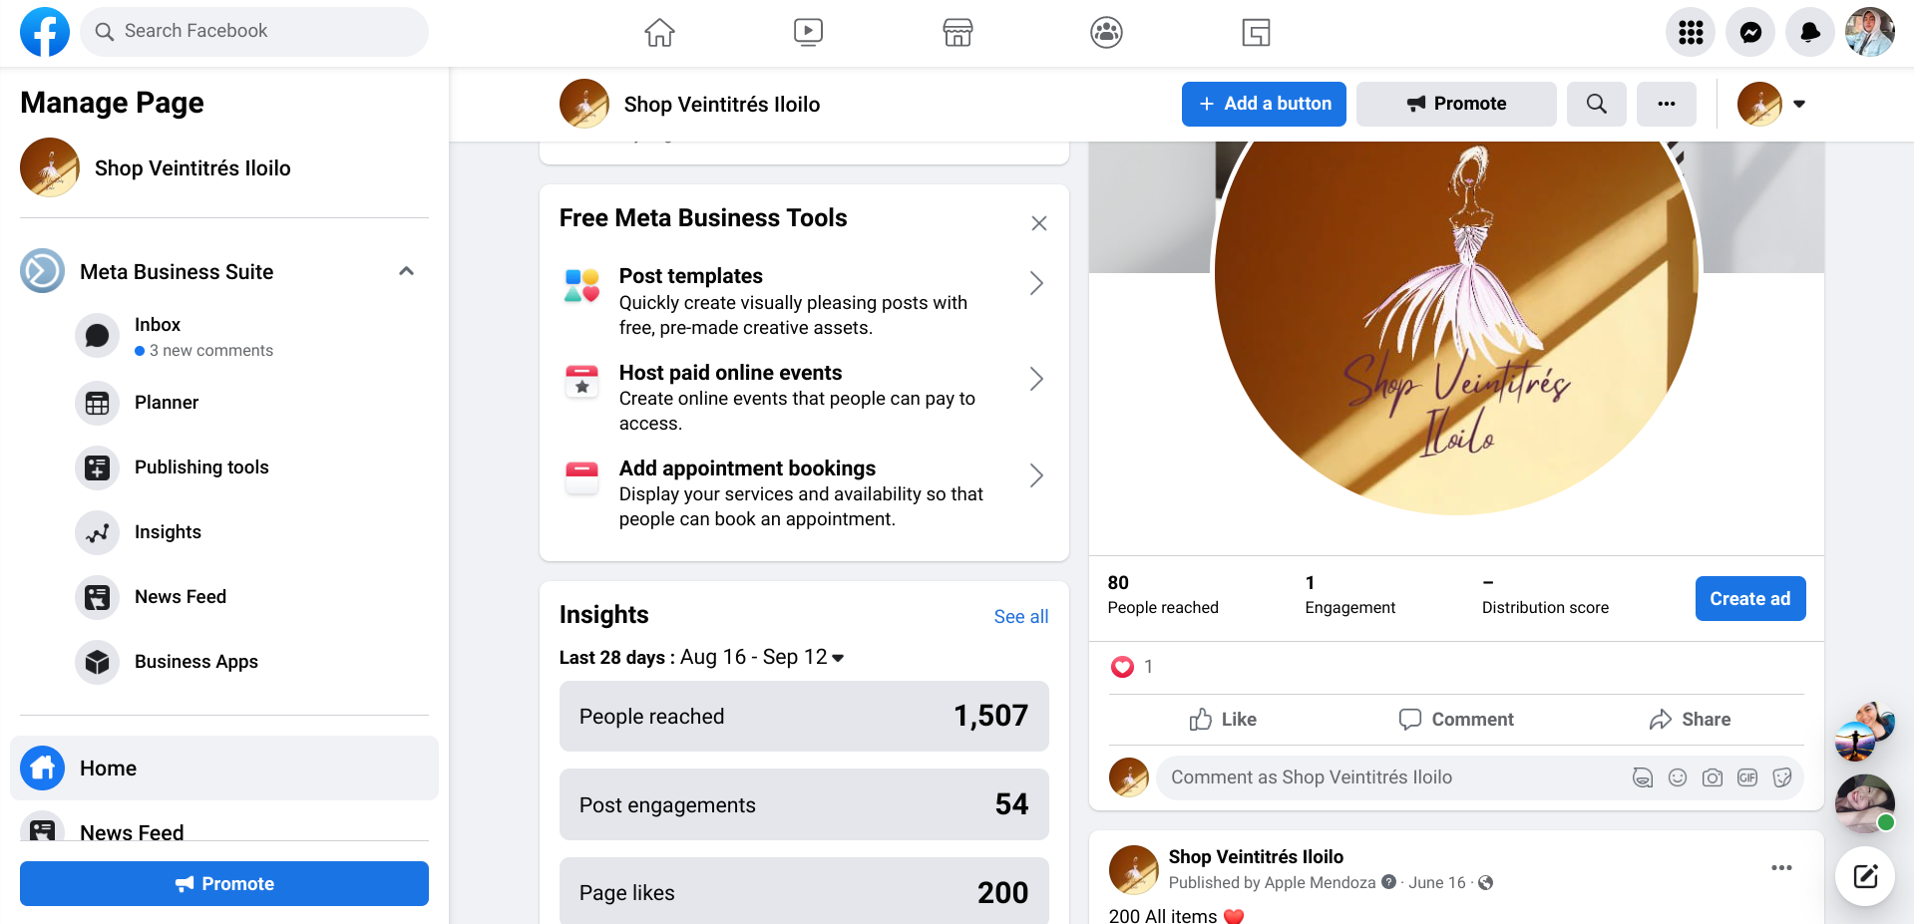Viewport: 1914px width, 924px height.
Task: Open the page profile switcher dropdown
Action: (1798, 104)
